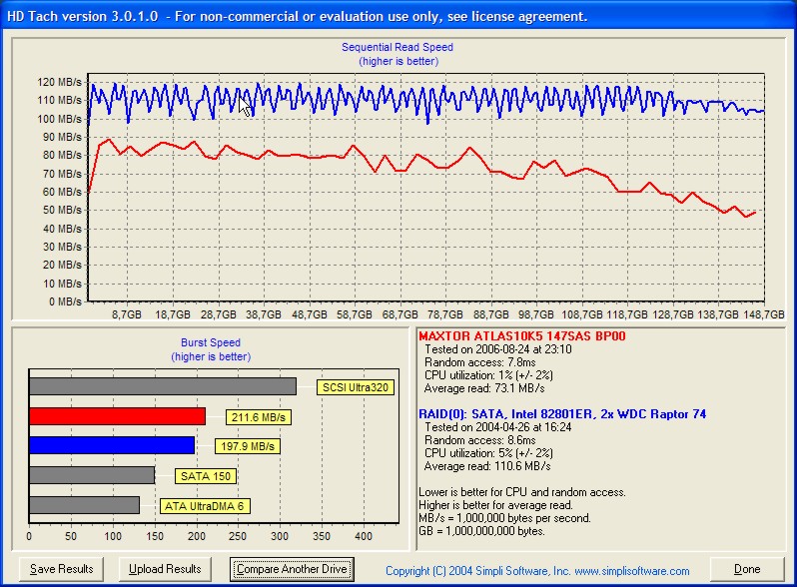
Task: Click the 0 MB/s axis label
Action: click(65, 301)
